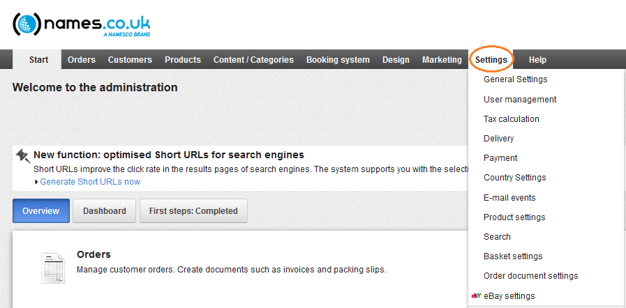Click the pin icon beside New function
Viewport: 626px width, 308px height.
point(23,156)
